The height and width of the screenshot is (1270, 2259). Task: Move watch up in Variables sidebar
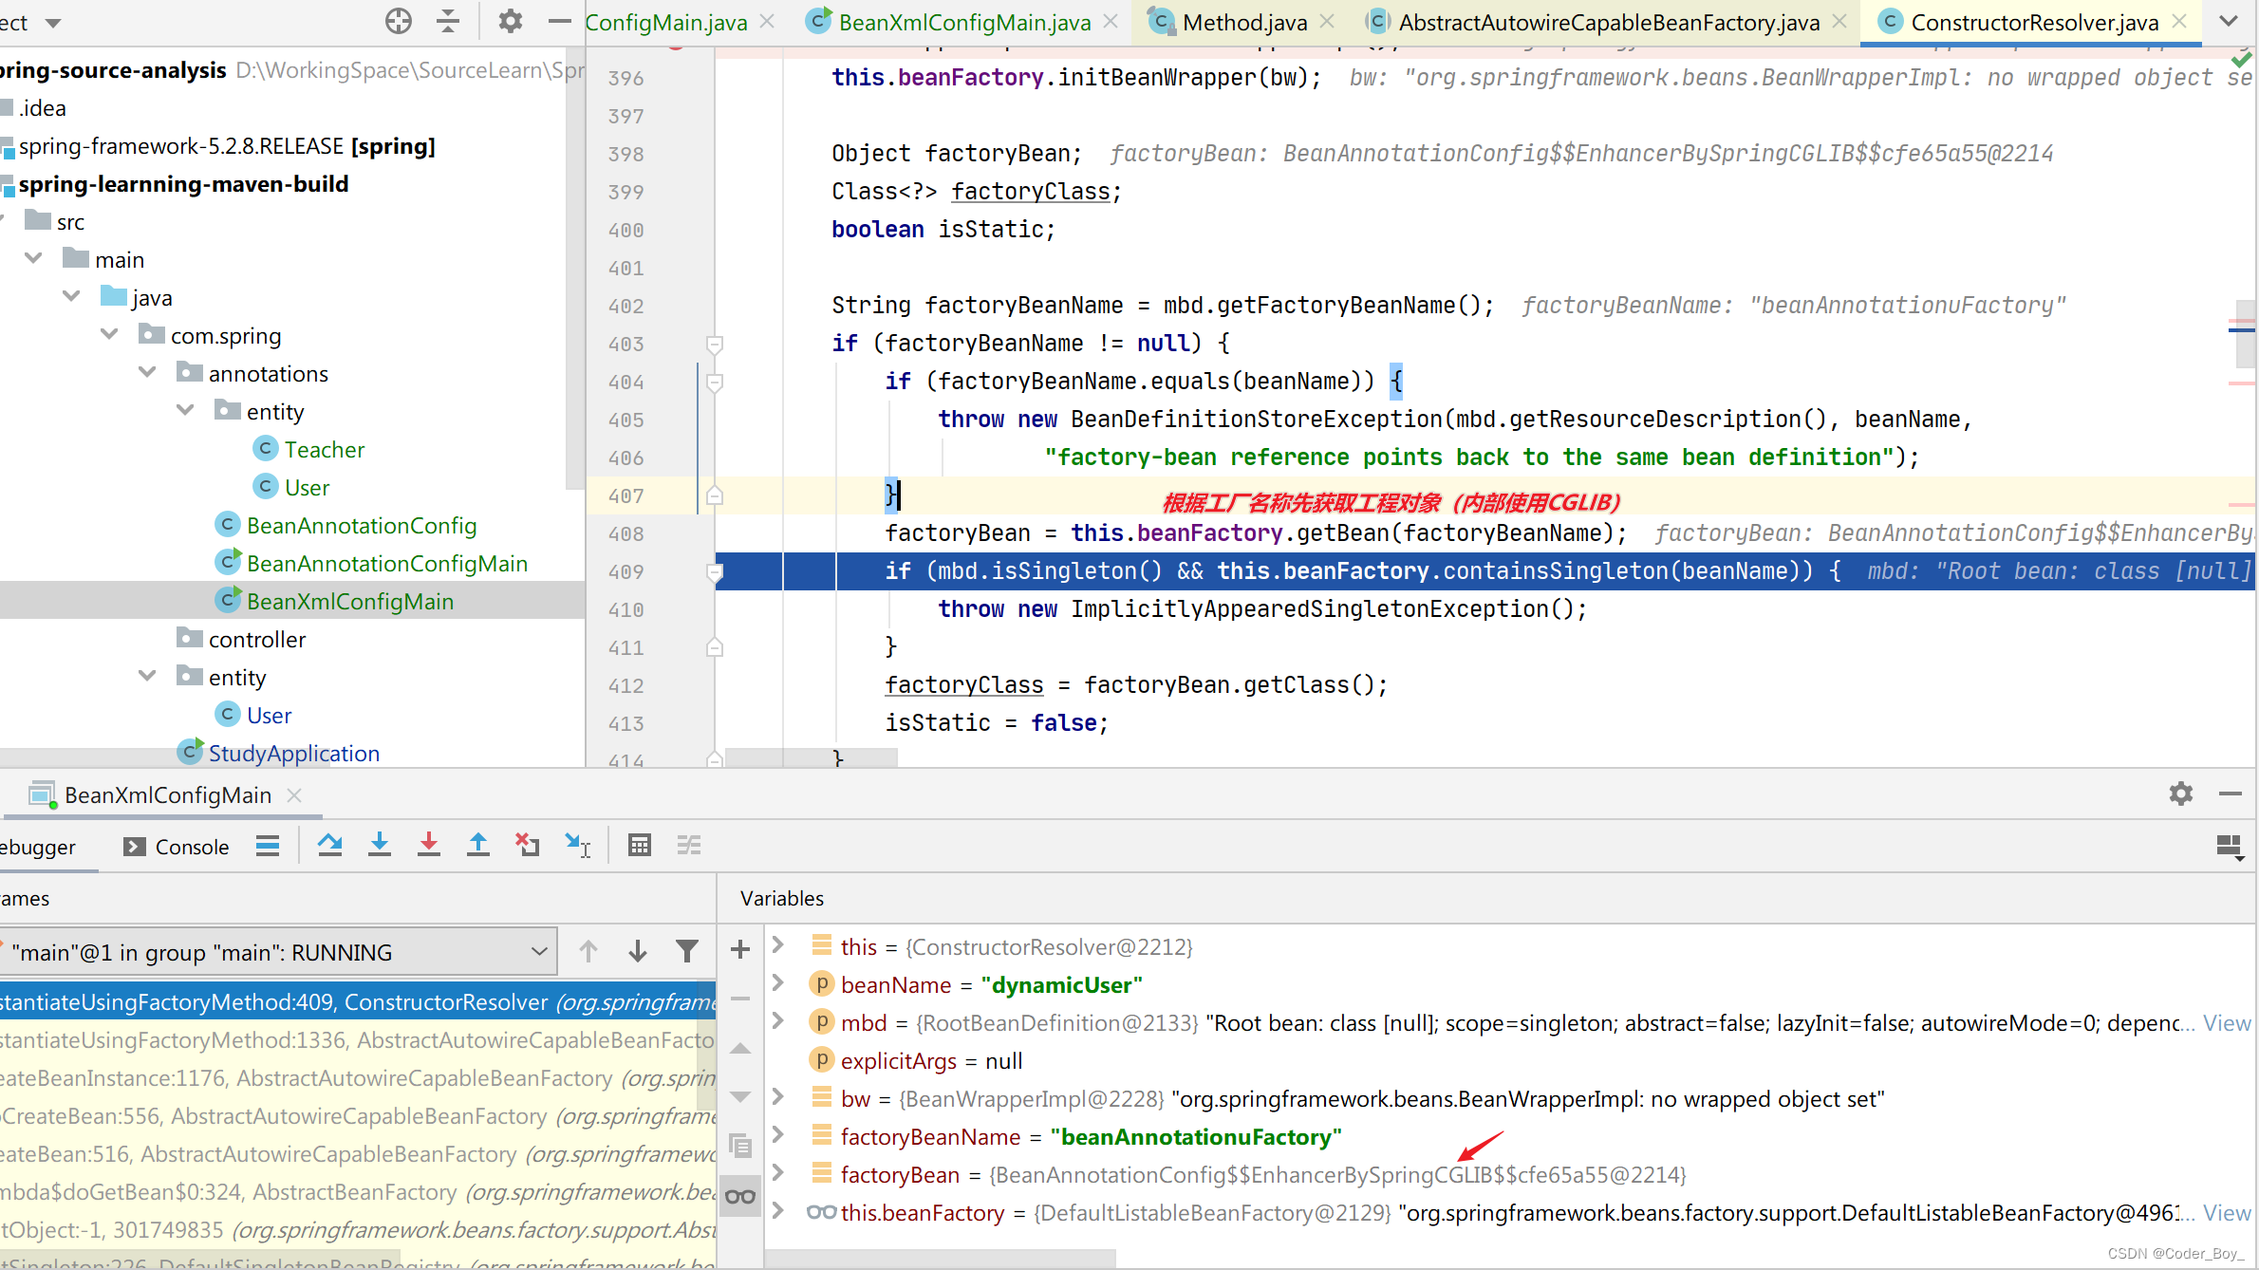[740, 1049]
